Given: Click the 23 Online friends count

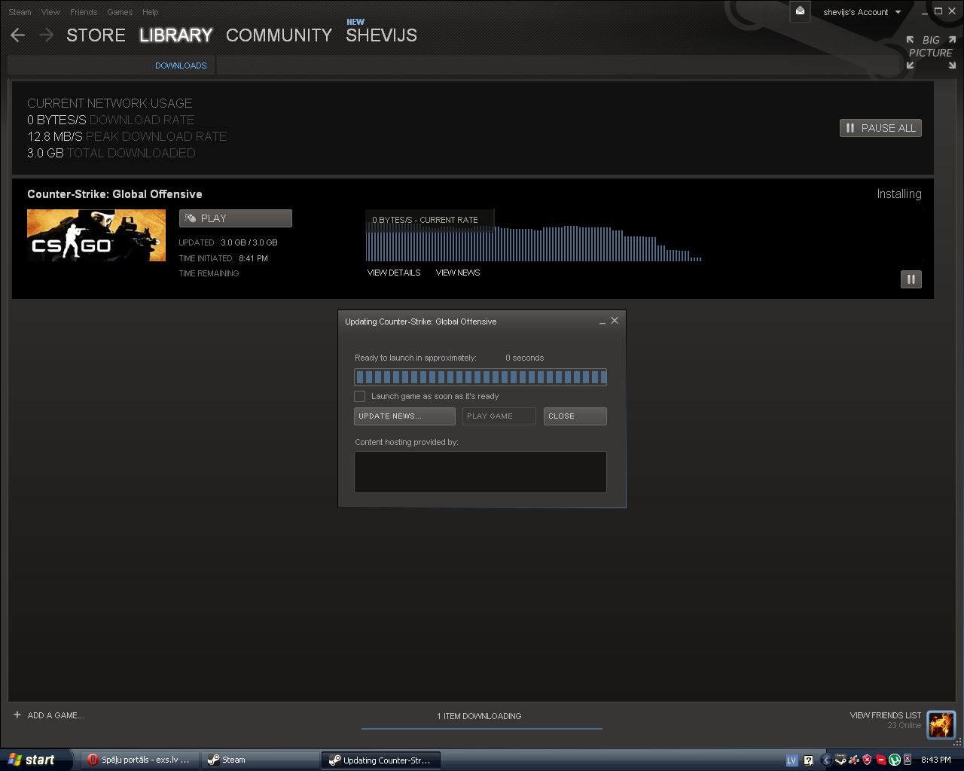Looking at the screenshot, I should click(x=904, y=726).
